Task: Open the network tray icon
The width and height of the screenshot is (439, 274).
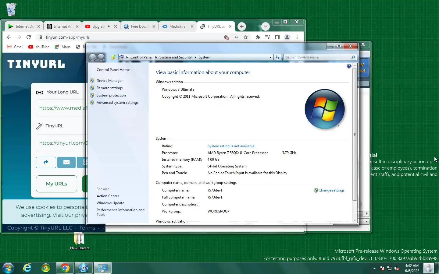Action: (x=389, y=268)
